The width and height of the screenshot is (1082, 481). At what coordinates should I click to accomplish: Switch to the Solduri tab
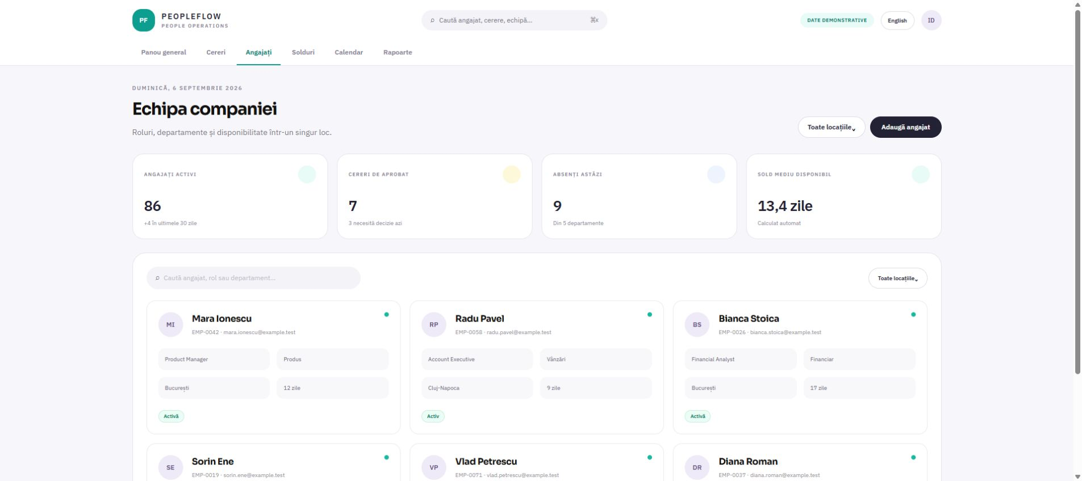tap(303, 52)
